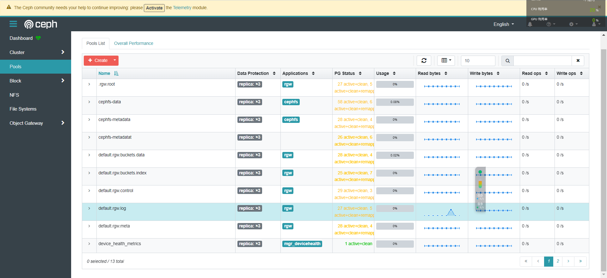Open the Create button dropdown arrow
The height and width of the screenshot is (278, 607).
[x=115, y=60]
